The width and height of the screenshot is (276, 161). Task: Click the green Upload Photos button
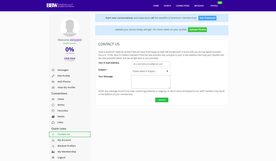point(197,30)
